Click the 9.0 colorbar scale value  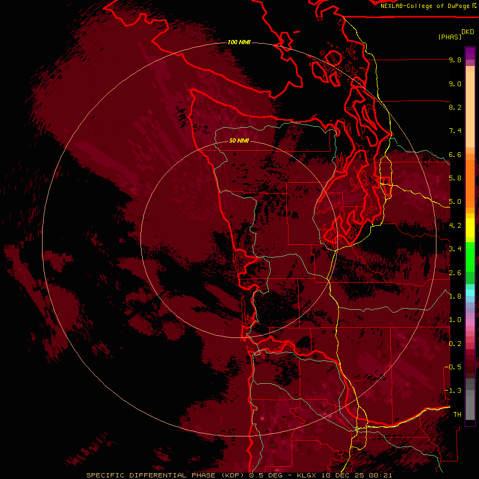coord(455,84)
